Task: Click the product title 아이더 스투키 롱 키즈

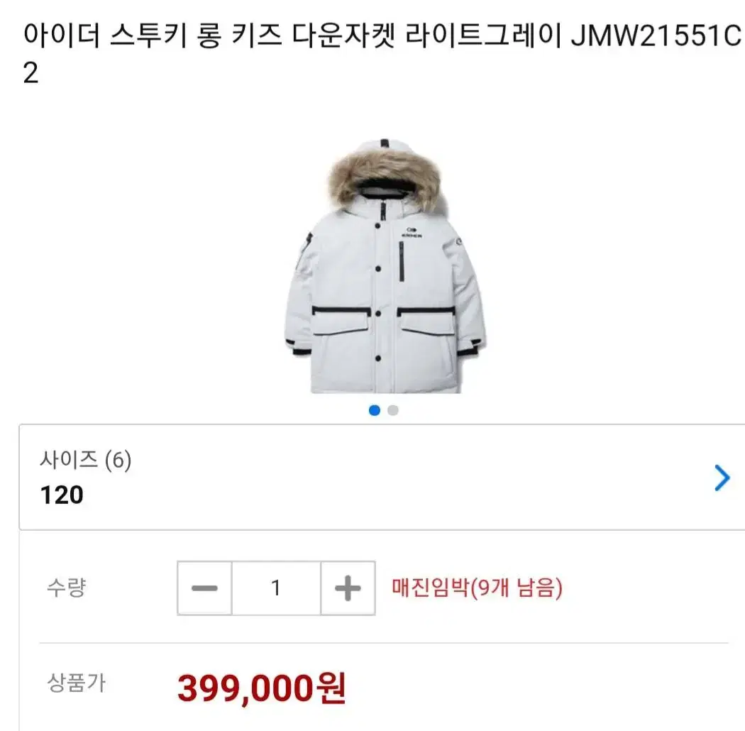Action: coord(153,36)
